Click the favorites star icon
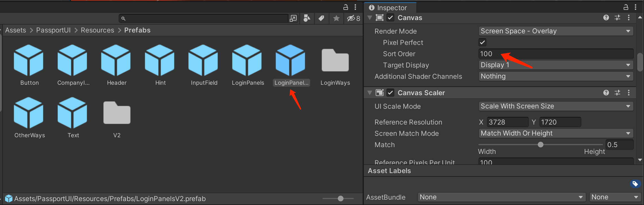This screenshot has width=644, height=205. point(336,18)
